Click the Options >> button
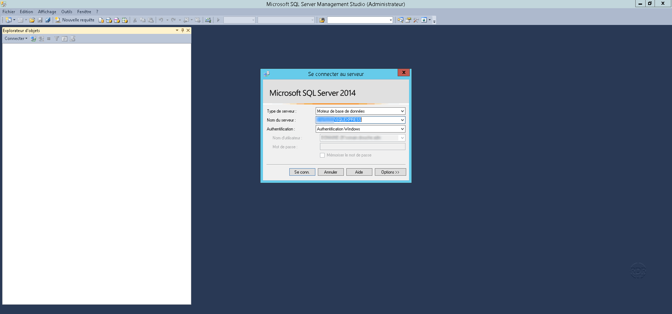The width and height of the screenshot is (672, 314). click(x=391, y=172)
